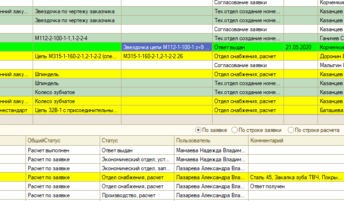This screenshot has width=344, height=201.
Task: Select 'Колесо зубчатое' in the yellow row
Action: (77, 101)
